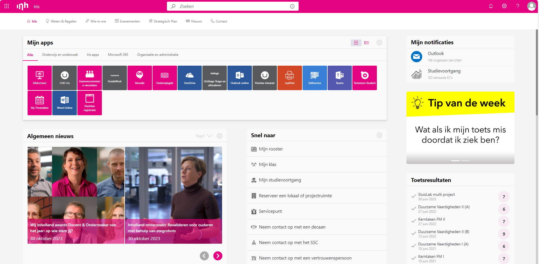
Task: Open Mijn rooster quick link
Action: coord(317,149)
